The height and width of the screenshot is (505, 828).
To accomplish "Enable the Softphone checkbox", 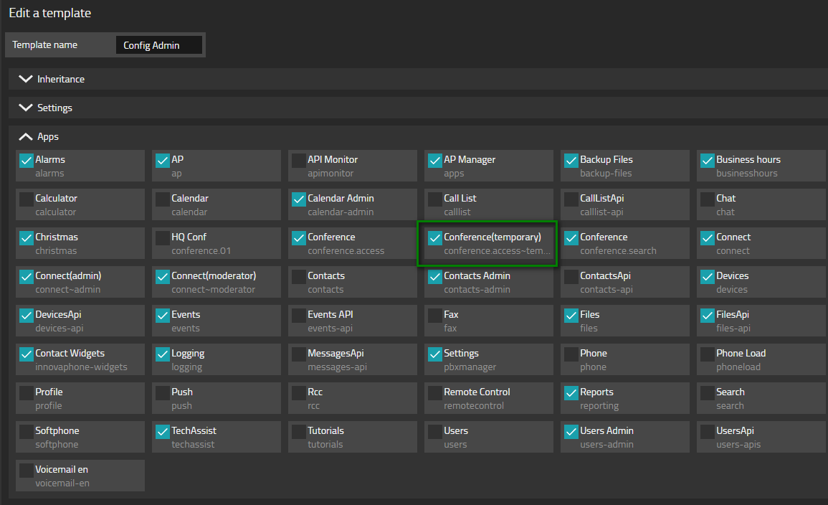I will coord(27,432).
